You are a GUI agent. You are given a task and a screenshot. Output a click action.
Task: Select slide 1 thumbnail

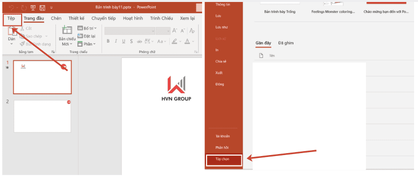42,77
